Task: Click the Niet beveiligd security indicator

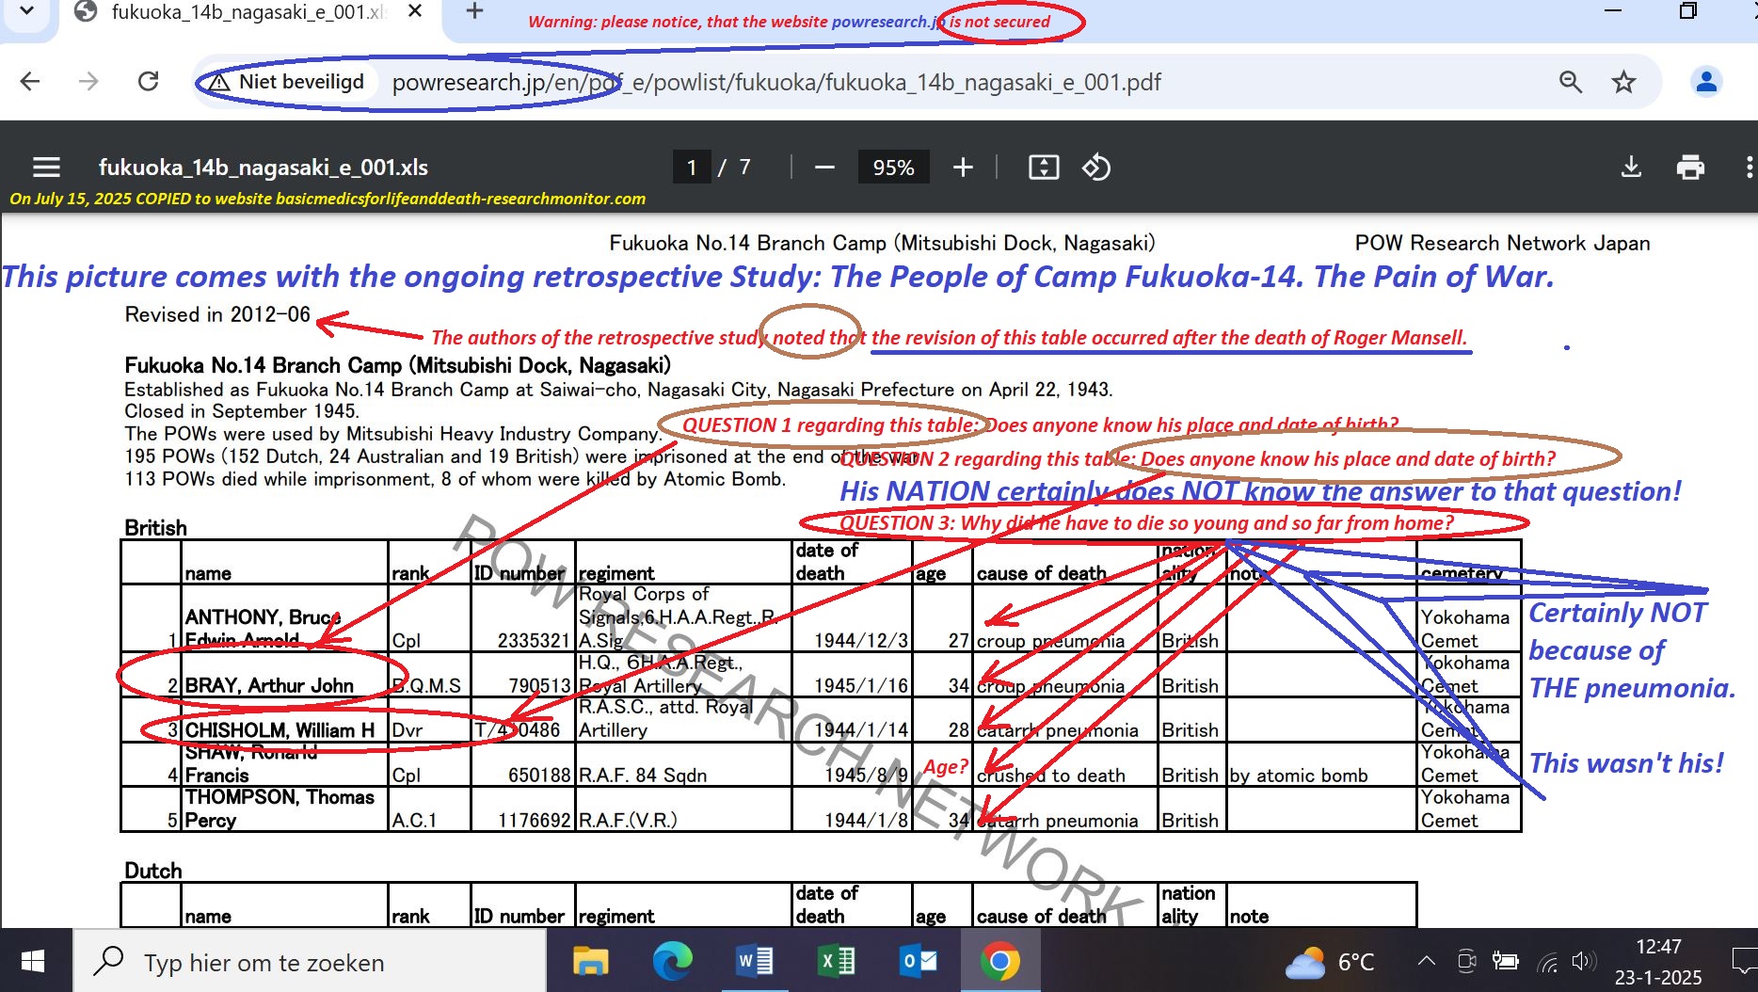Action: (287, 82)
